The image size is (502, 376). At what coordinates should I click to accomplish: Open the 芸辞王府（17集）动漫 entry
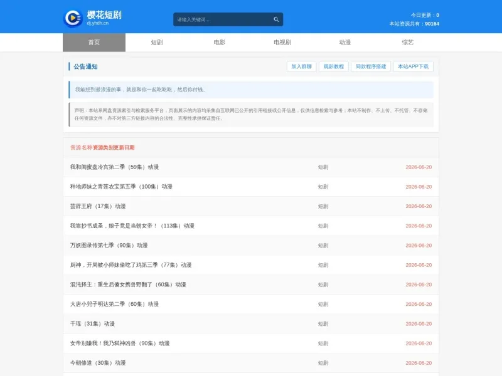point(98,206)
